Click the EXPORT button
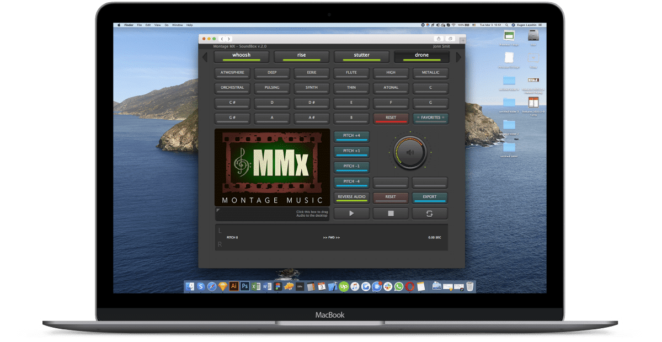The height and width of the screenshot is (342, 662). point(430,197)
